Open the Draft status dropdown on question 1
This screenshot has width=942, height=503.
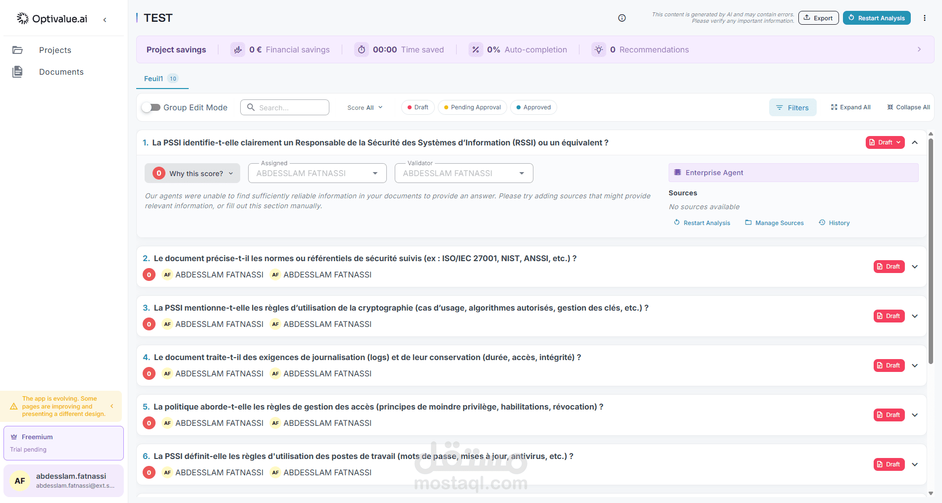tap(885, 142)
